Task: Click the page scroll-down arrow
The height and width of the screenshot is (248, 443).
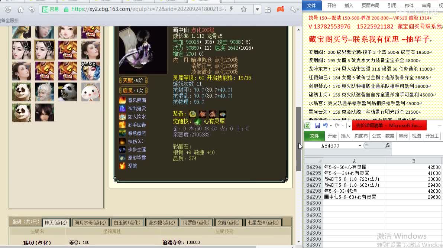Action: coord(299,242)
